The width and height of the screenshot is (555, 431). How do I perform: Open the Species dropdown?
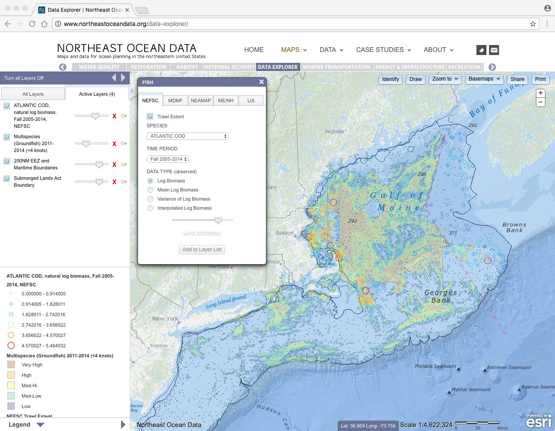[x=187, y=136]
